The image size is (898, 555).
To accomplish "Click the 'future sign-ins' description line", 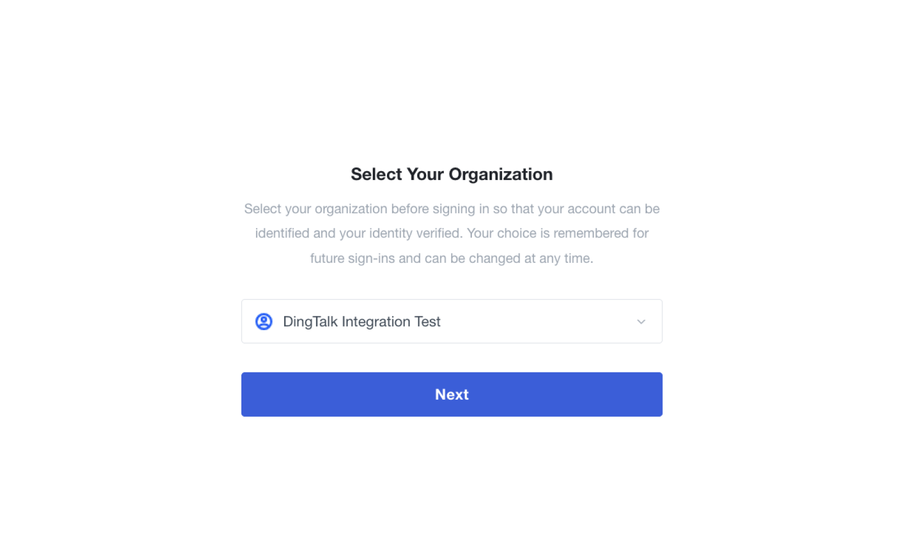I will 452,258.
